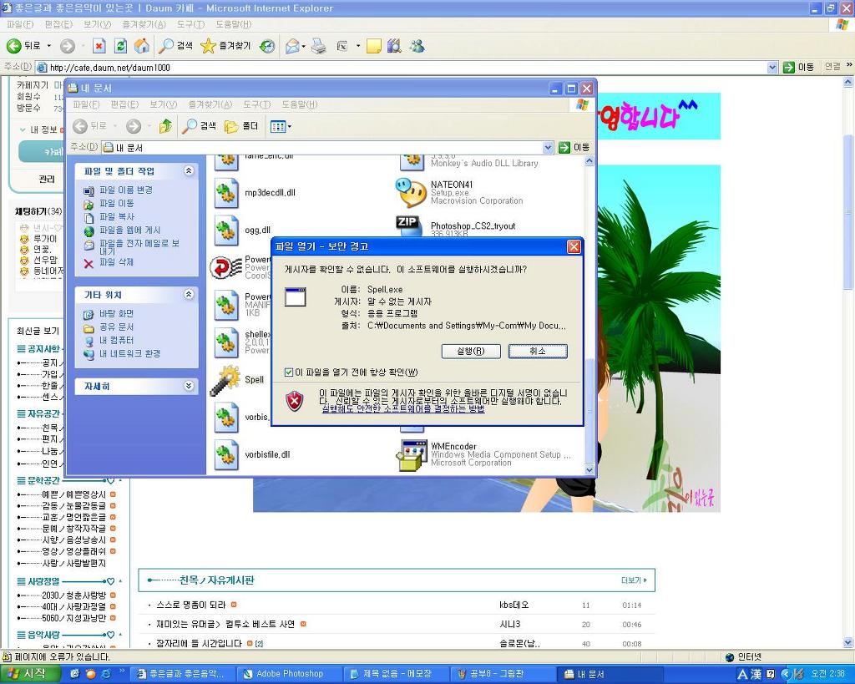Screen dimensions: 855x684
Task: Open 파일(F) menu in Internet Explorer
Action: tap(20, 24)
